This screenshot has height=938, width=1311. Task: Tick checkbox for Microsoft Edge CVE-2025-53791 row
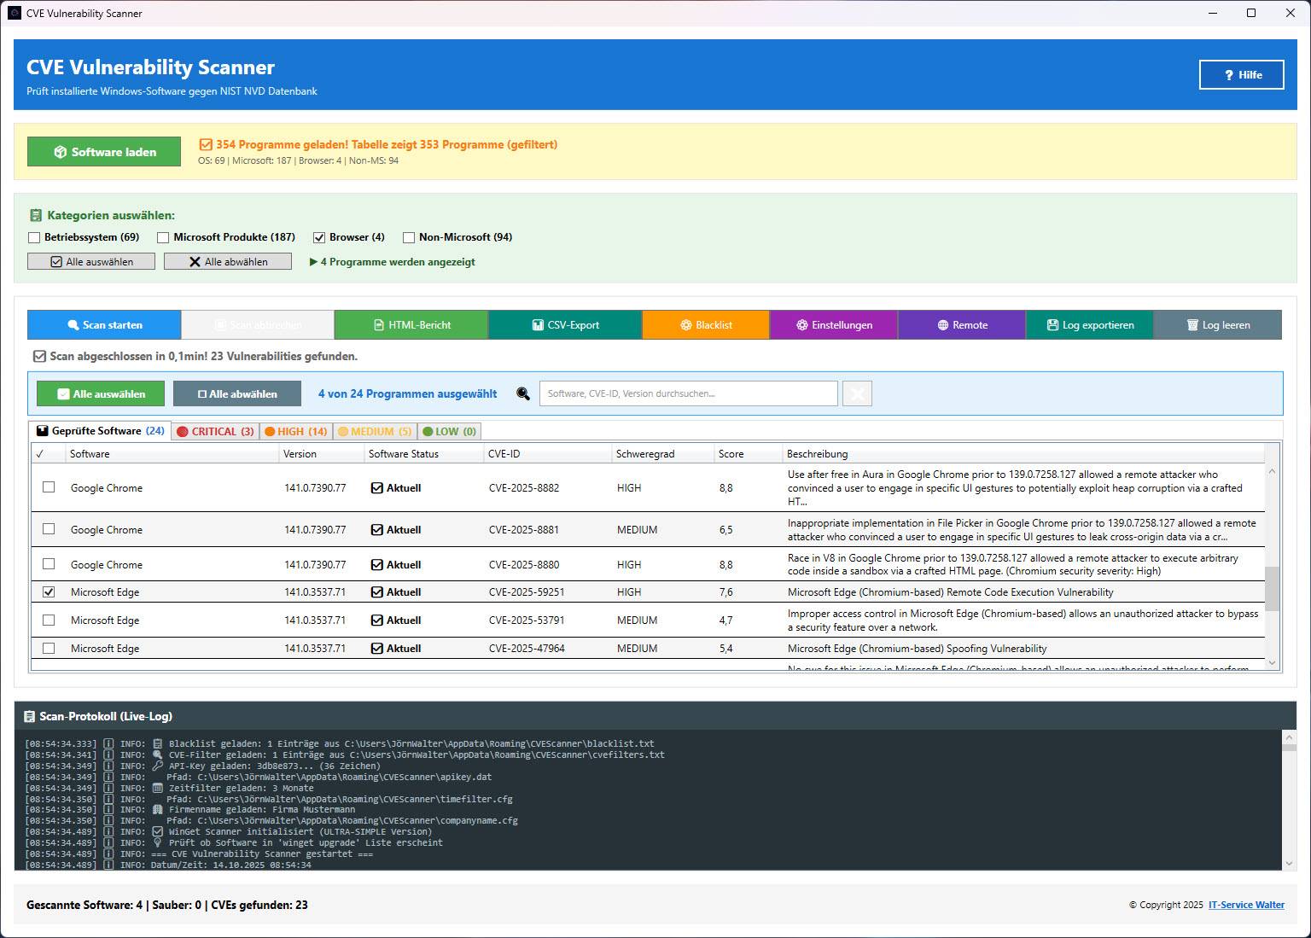coord(49,620)
